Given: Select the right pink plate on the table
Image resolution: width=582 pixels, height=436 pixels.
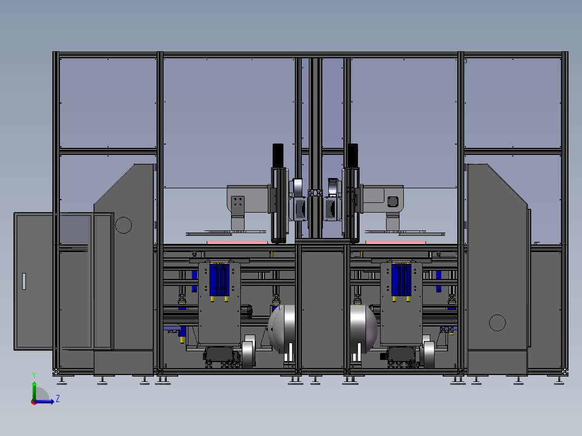Looking at the screenshot, I should pyautogui.click(x=396, y=243).
